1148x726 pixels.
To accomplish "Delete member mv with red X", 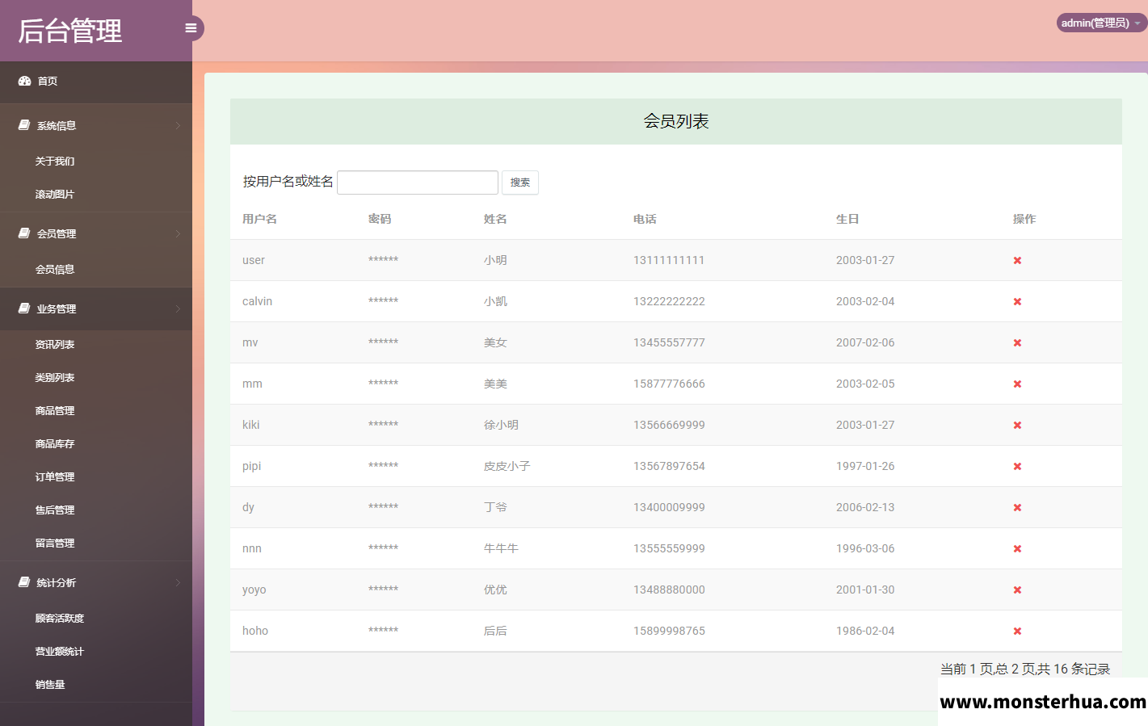I will 1017,342.
